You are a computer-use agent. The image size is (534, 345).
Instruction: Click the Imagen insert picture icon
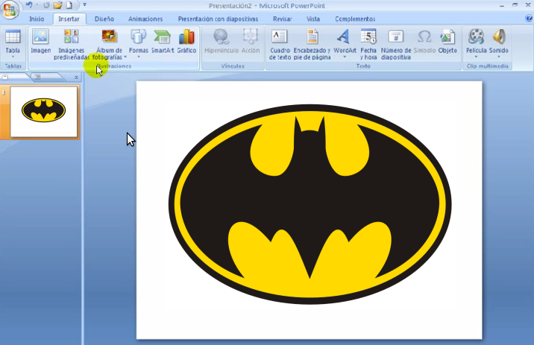tap(40, 40)
